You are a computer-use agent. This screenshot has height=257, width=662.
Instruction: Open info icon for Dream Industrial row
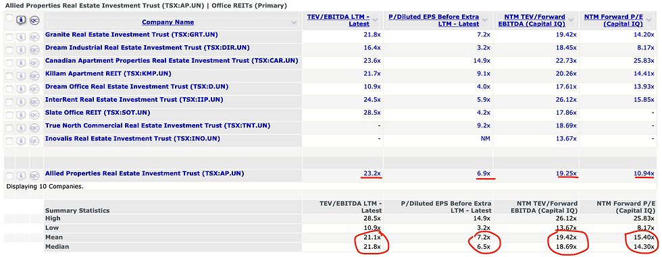click(x=21, y=50)
